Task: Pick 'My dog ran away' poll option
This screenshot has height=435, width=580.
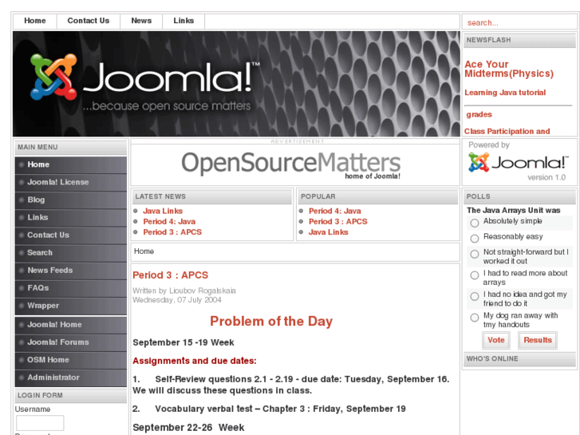Action: [475, 318]
